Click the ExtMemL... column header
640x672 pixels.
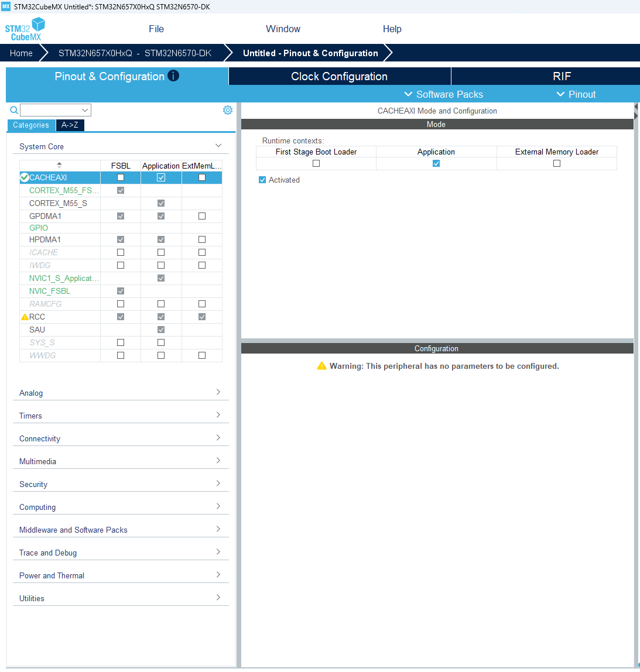point(202,166)
